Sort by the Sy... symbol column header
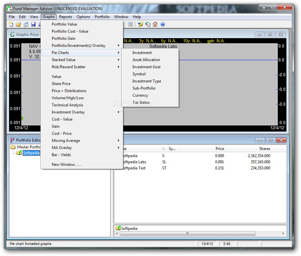301x256 pixels. 170,149
